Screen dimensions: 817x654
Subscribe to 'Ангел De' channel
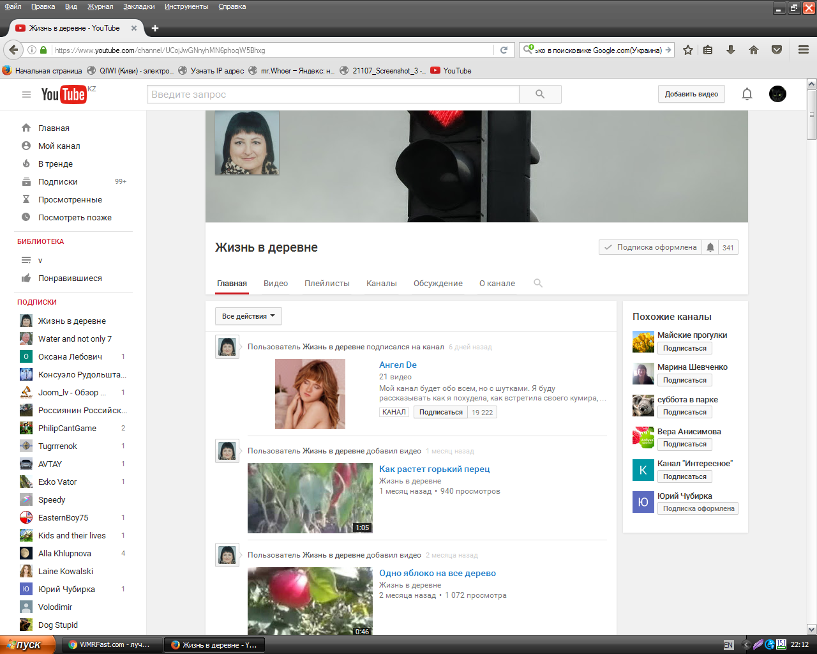(440, 412)
